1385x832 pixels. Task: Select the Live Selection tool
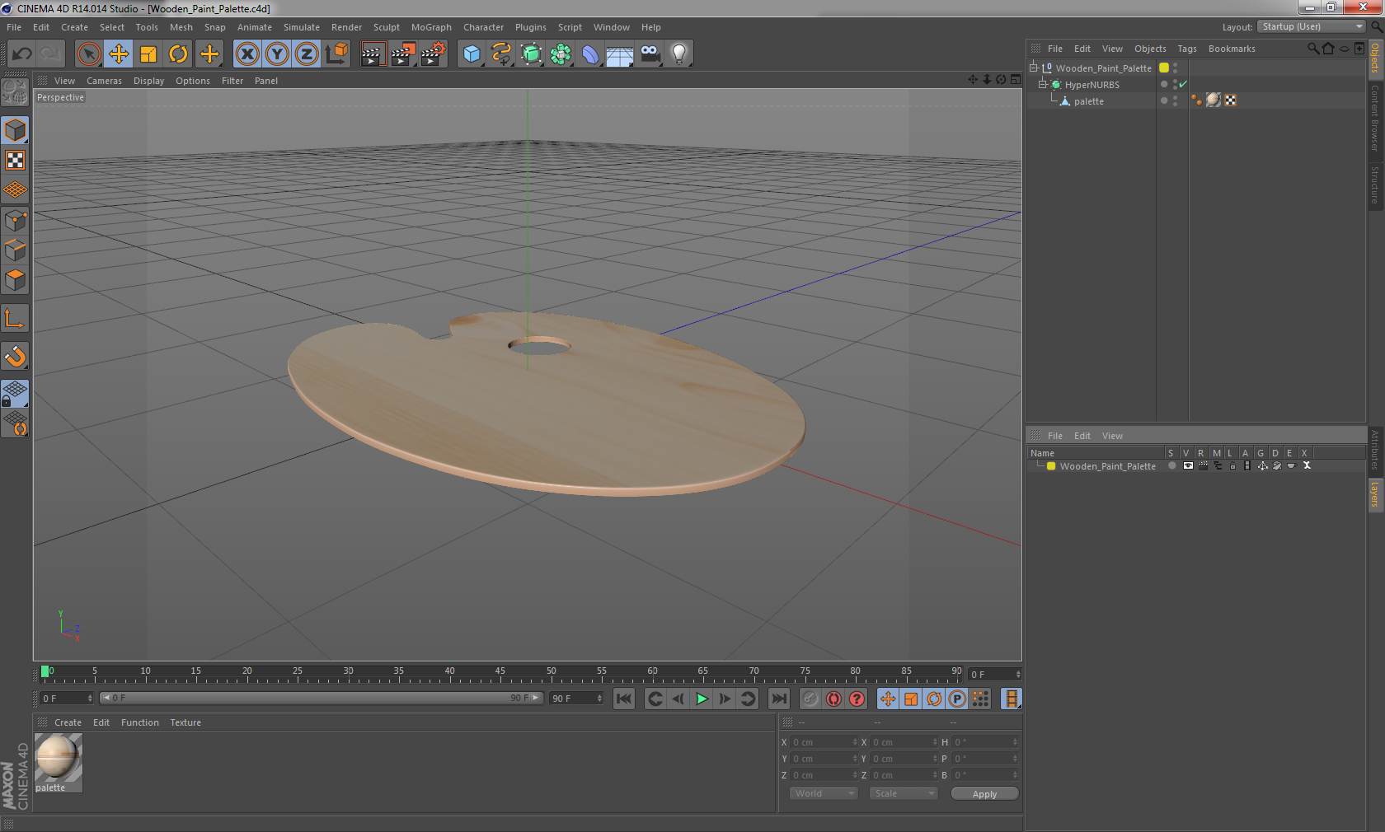(88, 54)
